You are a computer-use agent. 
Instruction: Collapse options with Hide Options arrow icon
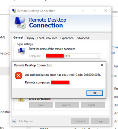(x=14, y=121)
